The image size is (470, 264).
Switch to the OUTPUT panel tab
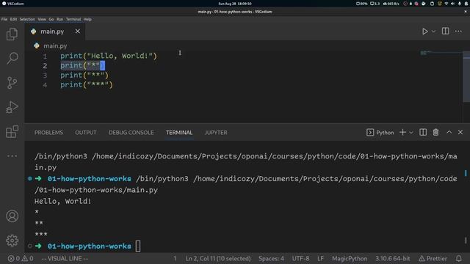pyautogui.click(x=86, y=133)
